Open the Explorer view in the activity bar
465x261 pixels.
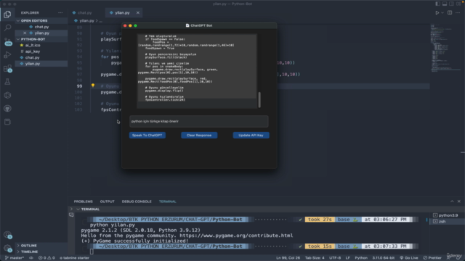(7, 14)
